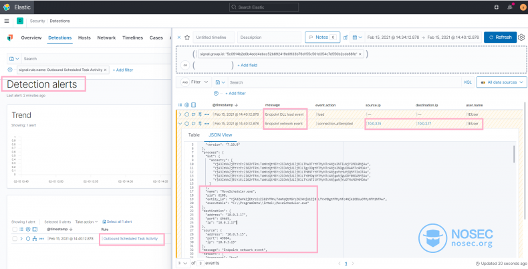Viewport: 528px width, 269px height.
Task: Click the green space selector badge
Action: [20, 21]
